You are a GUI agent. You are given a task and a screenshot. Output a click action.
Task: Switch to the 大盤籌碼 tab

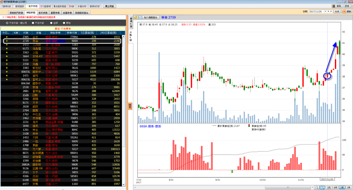(x=46, y=7)
